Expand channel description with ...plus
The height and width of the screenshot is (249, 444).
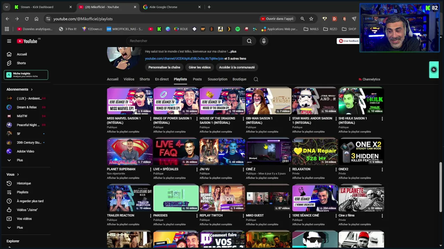232,52
